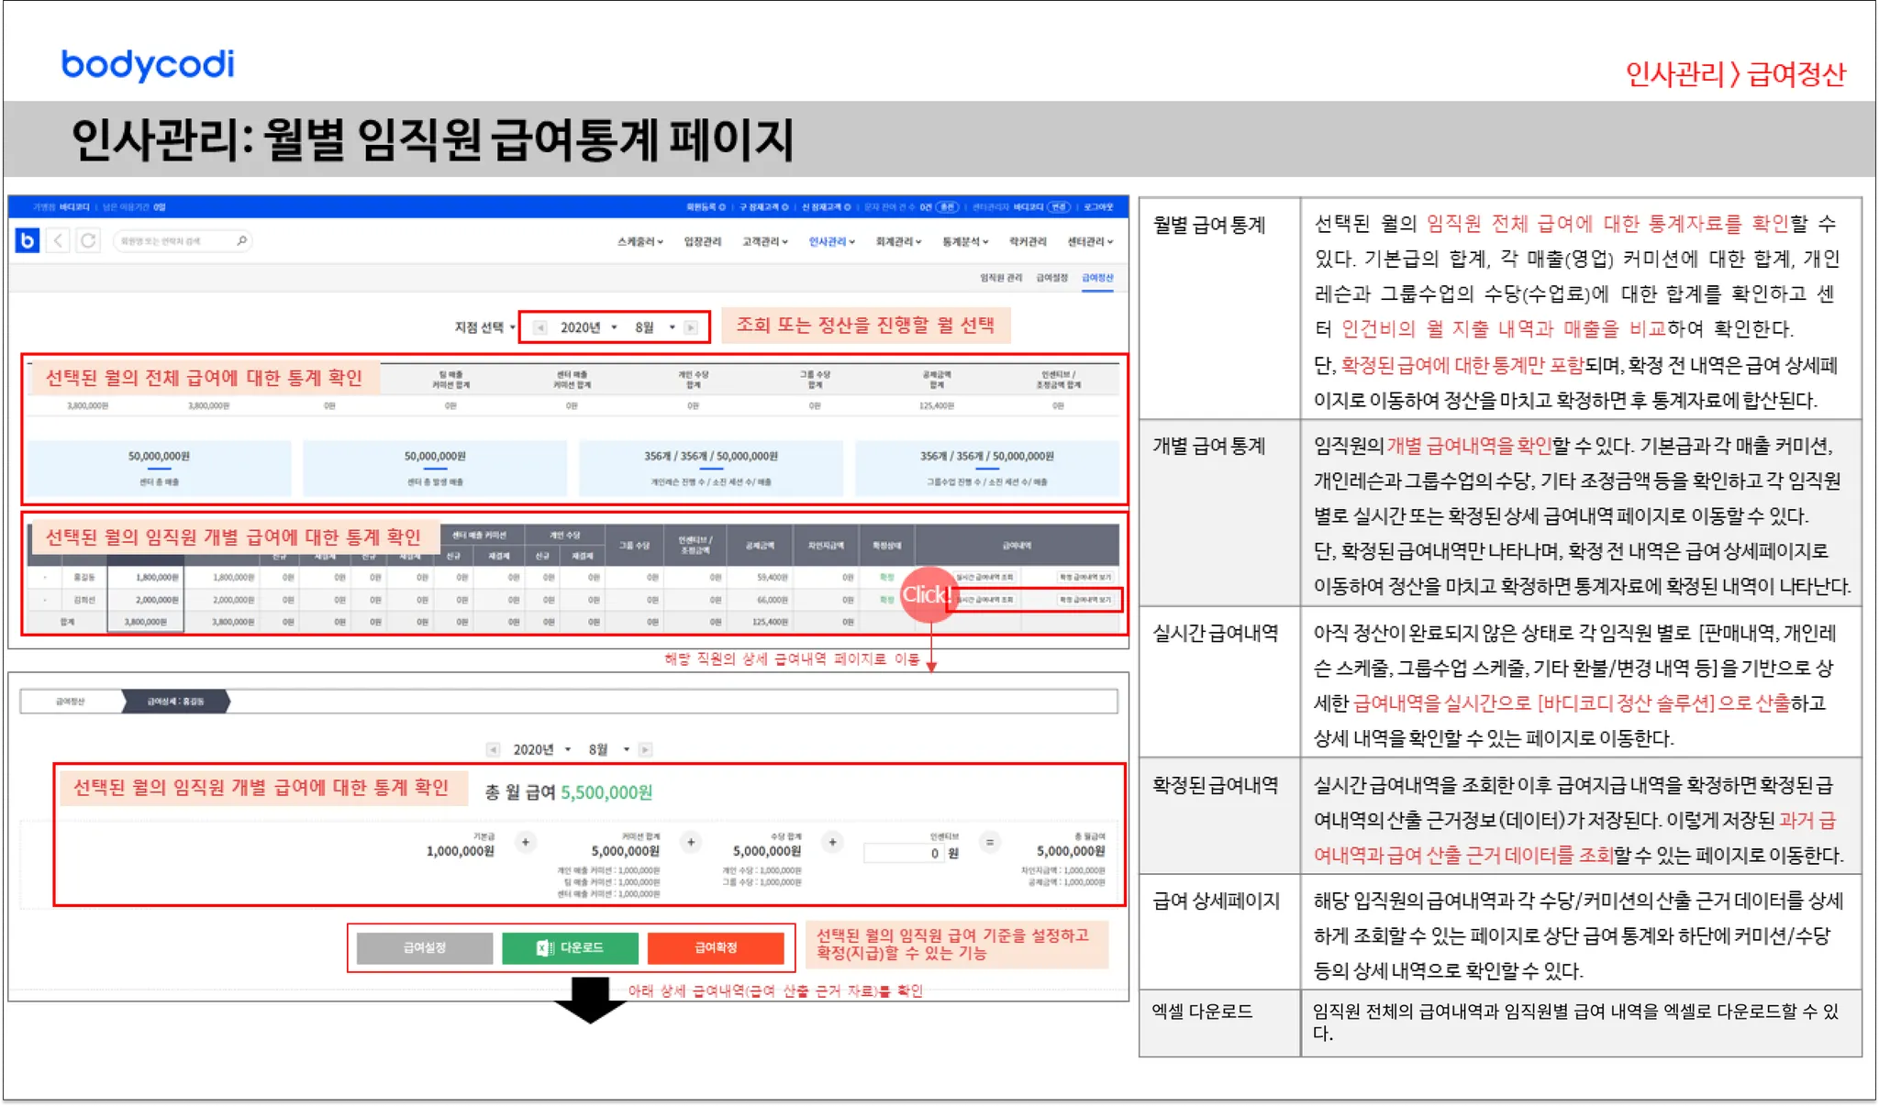Click previous month arrow beside 2020년 in top selector
The image size is (1879, 1106).
pos(540,327)
